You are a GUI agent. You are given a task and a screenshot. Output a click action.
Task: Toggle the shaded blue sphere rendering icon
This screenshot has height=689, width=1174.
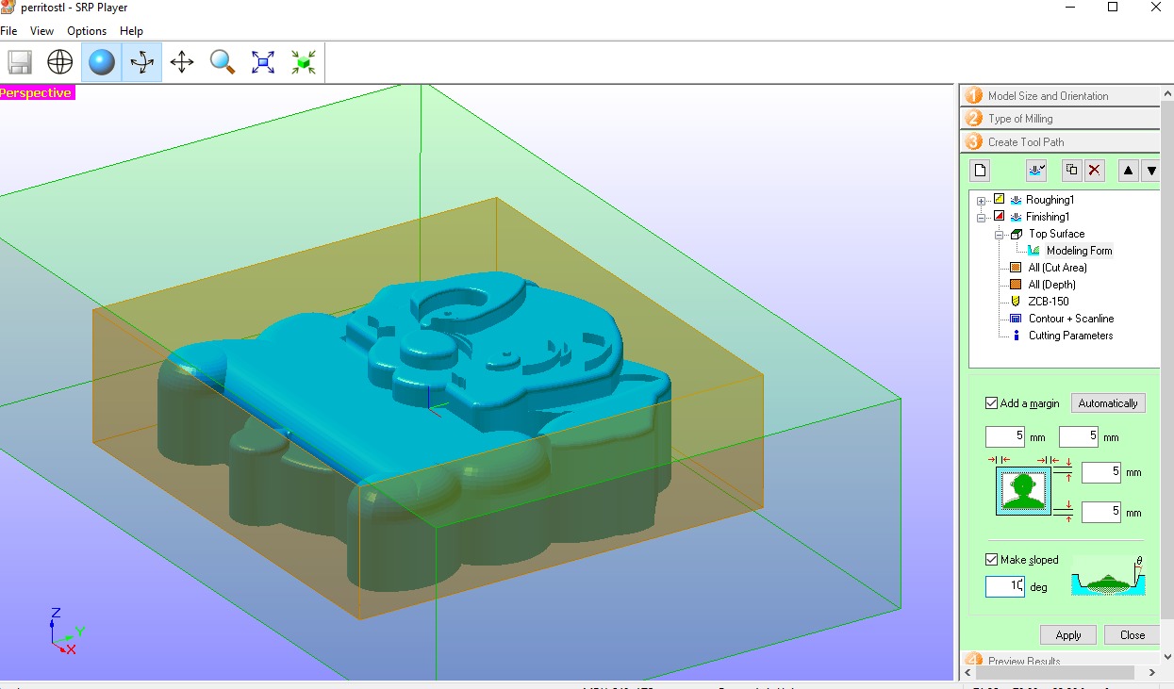[101, 62]
